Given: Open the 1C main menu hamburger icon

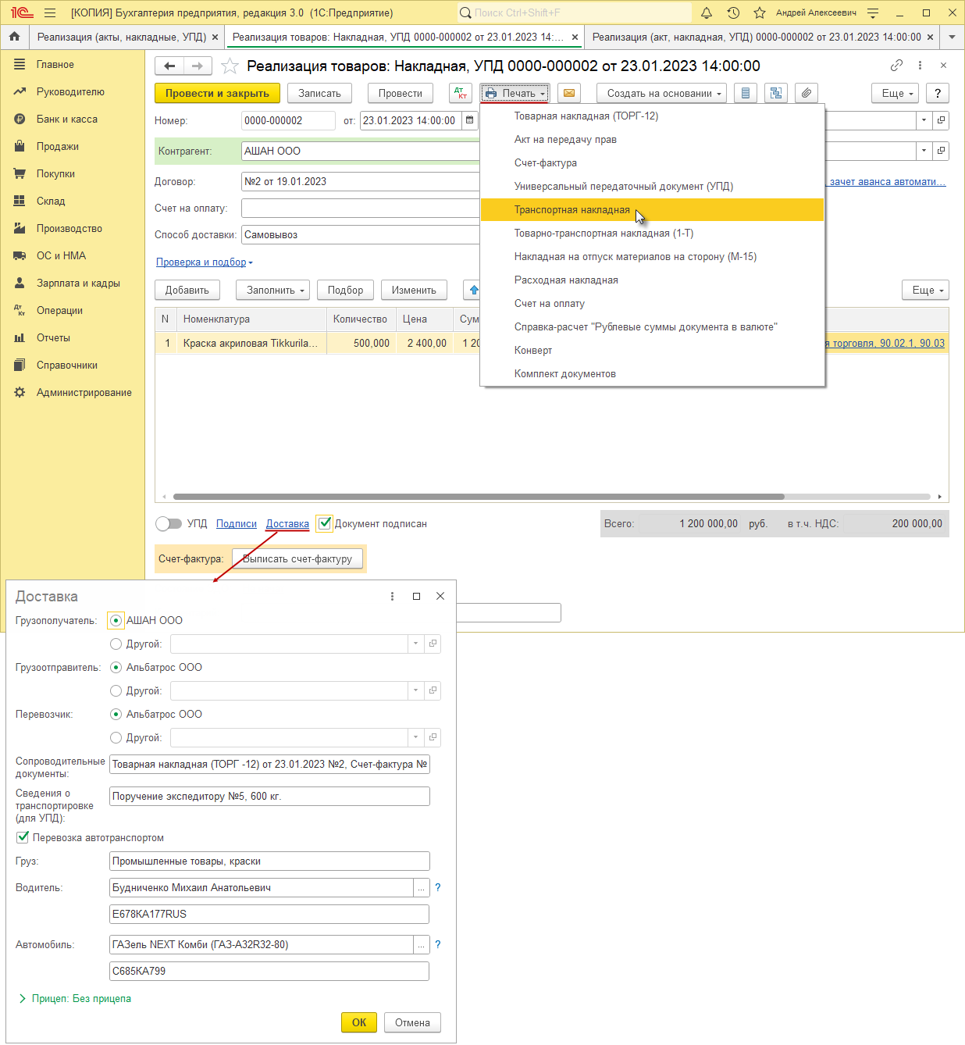Looking at the screenshot, I should (50, 12).
